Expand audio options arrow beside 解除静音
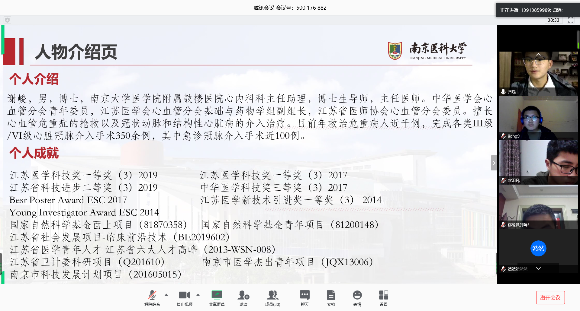Screen dimensions: 580x311 166,295
